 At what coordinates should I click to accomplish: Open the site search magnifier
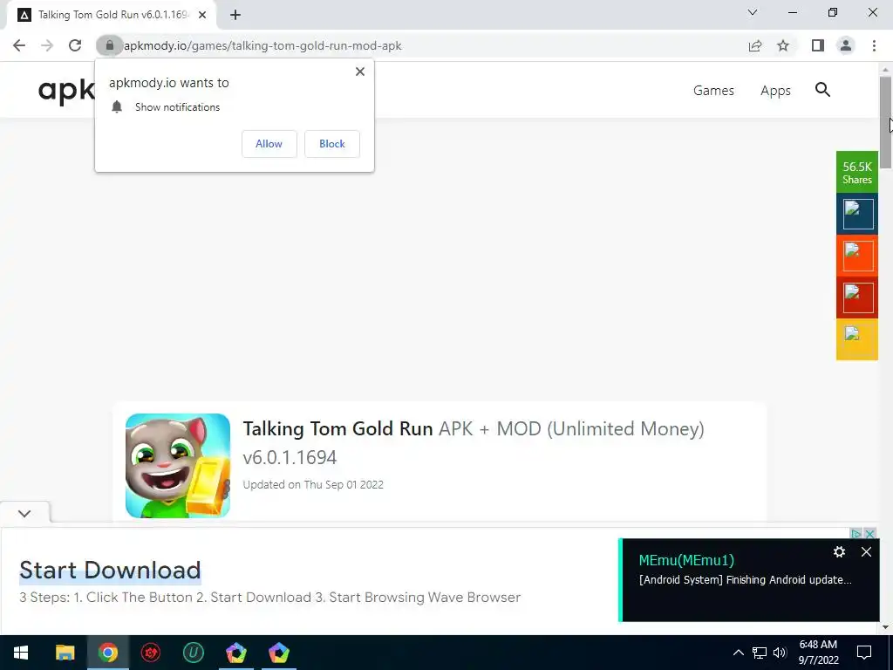822,90
